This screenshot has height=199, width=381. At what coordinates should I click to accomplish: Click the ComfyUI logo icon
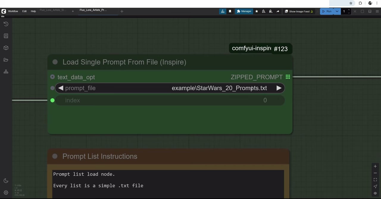(4, 11)
